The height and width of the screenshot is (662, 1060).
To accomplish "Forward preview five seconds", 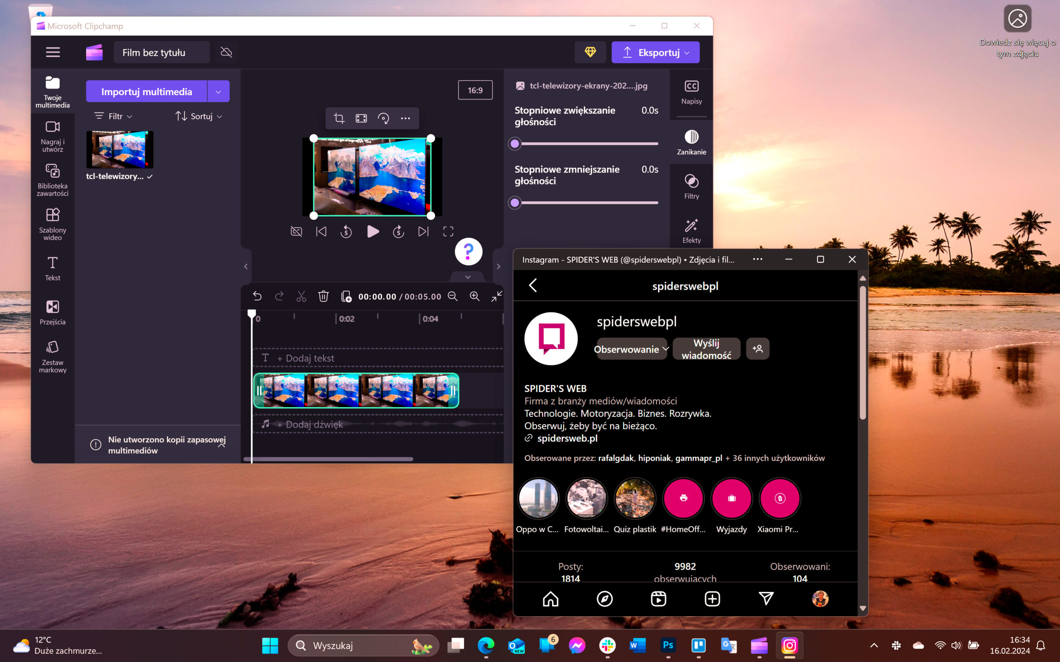I will [398, 232].
